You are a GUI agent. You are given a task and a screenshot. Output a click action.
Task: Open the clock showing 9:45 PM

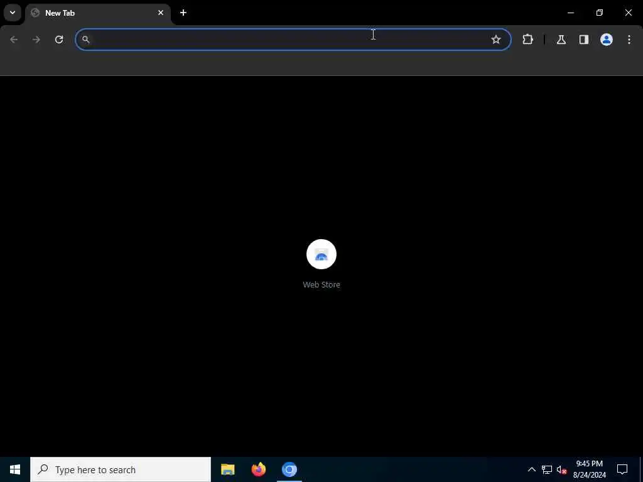click(x=589, y=469)
